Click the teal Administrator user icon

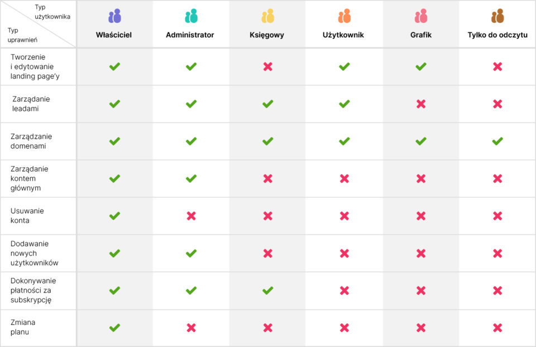(191, 16)
